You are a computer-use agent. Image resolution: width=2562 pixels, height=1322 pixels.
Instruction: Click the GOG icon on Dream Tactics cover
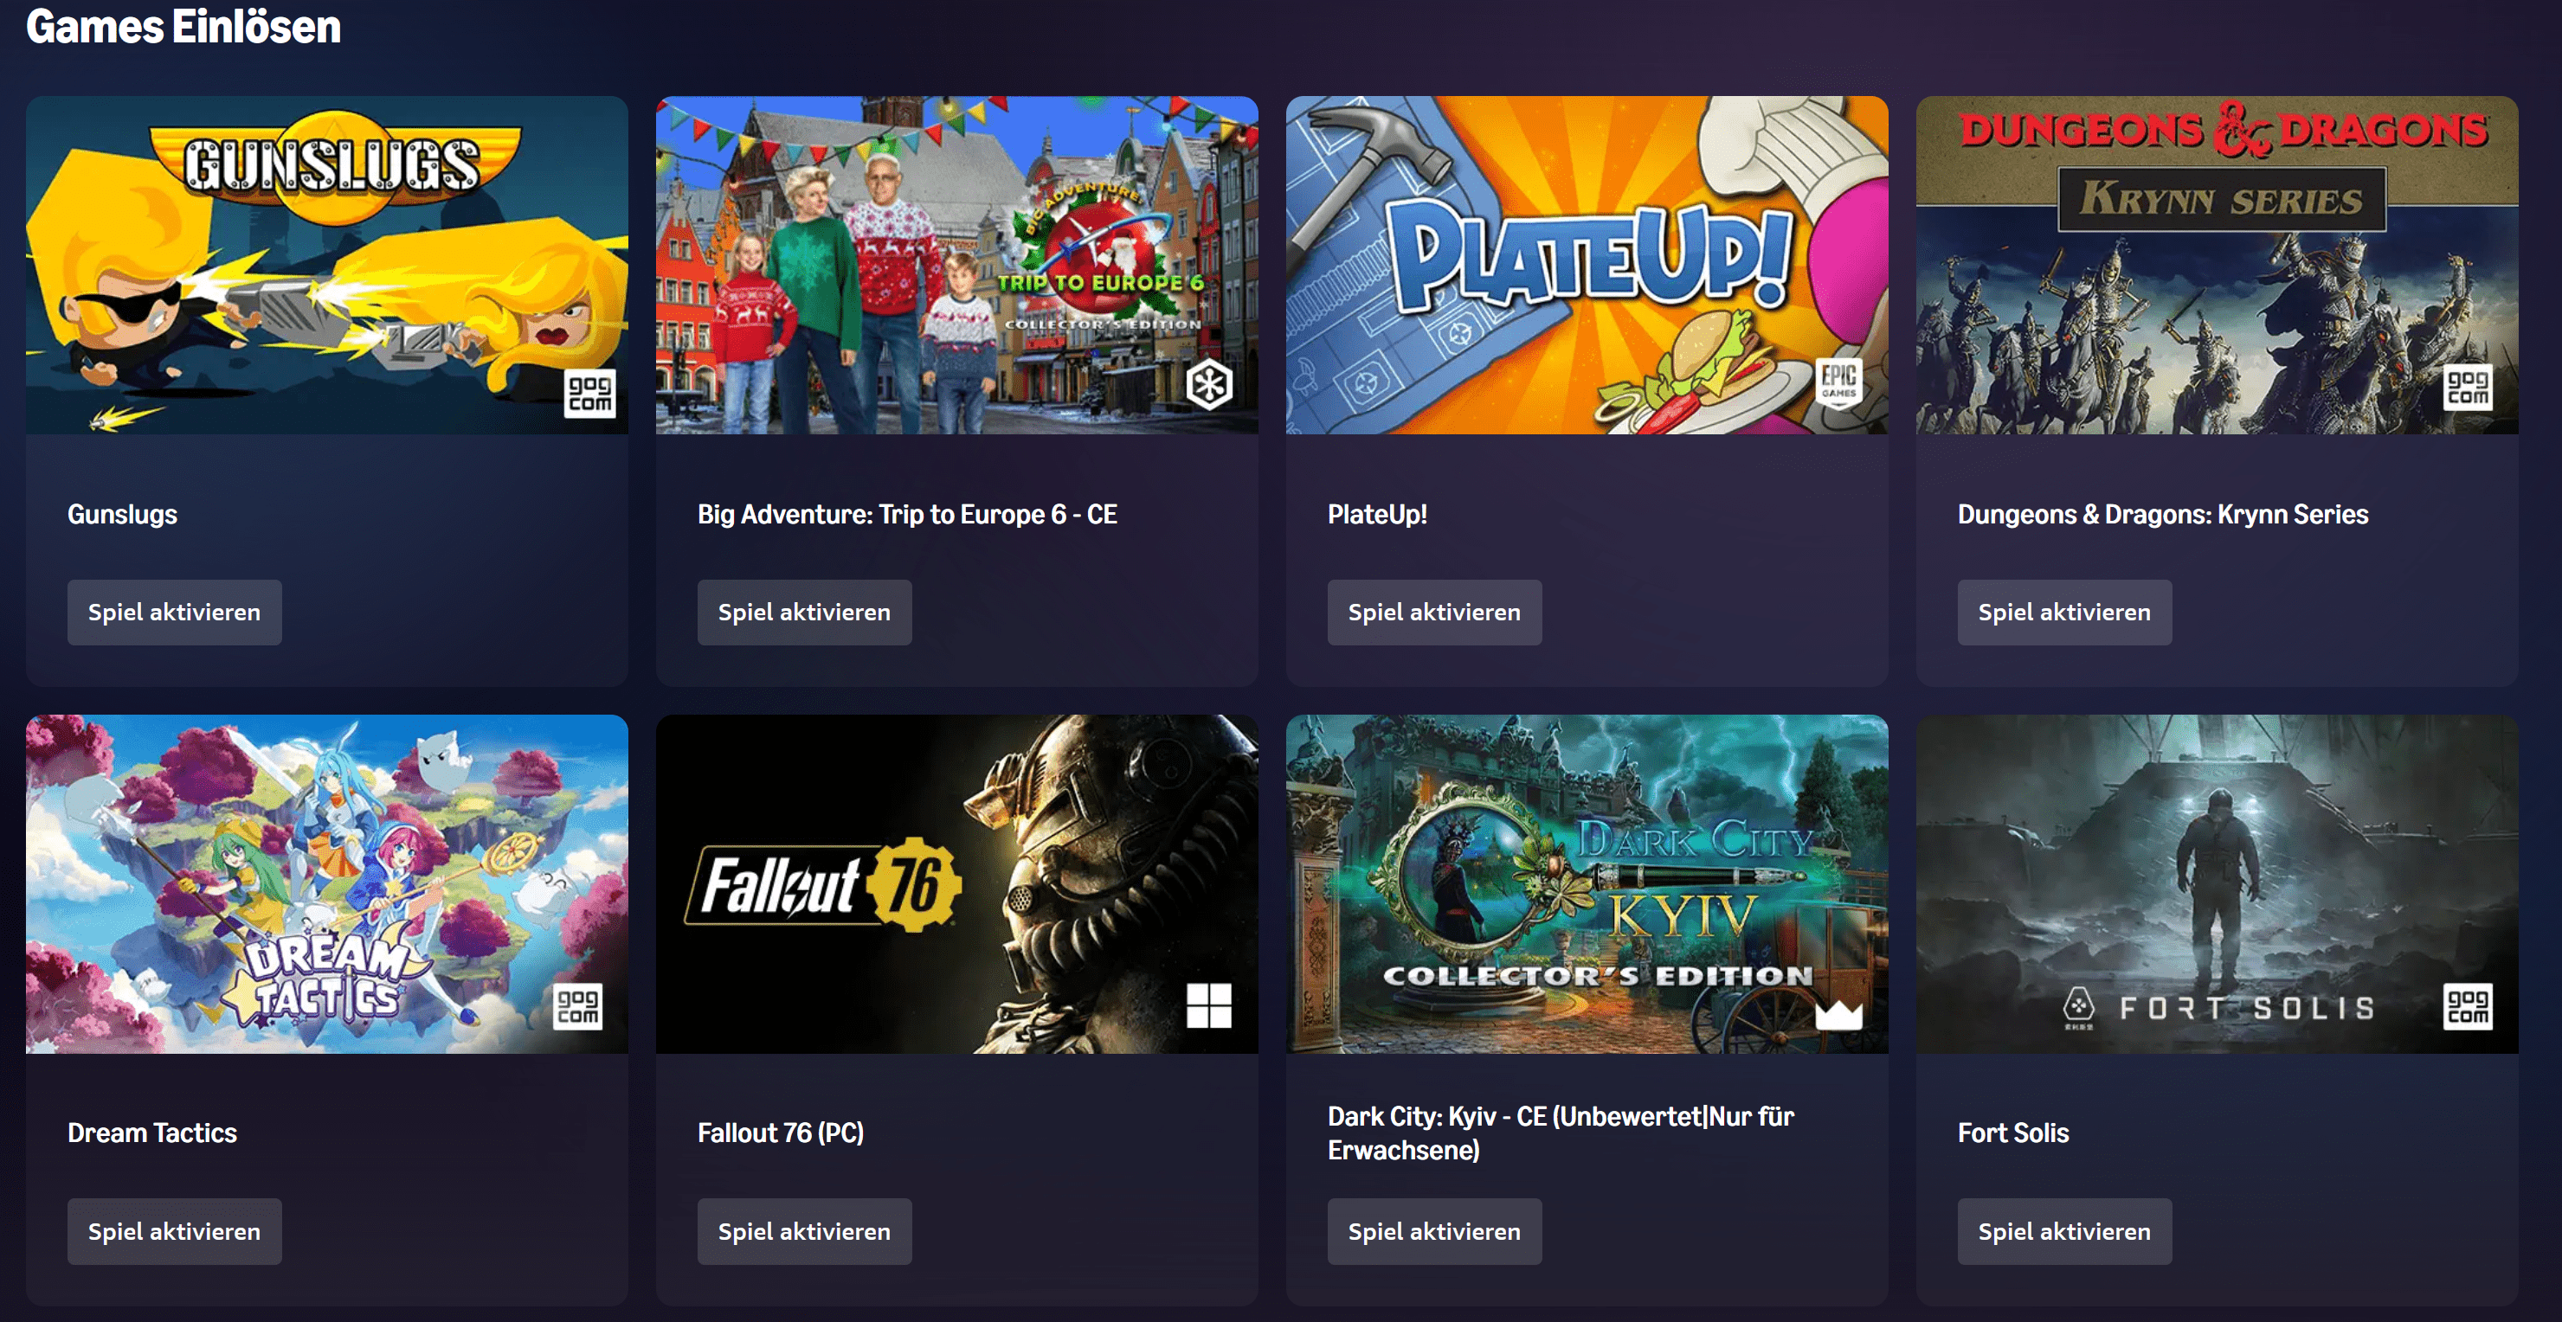578,1006
